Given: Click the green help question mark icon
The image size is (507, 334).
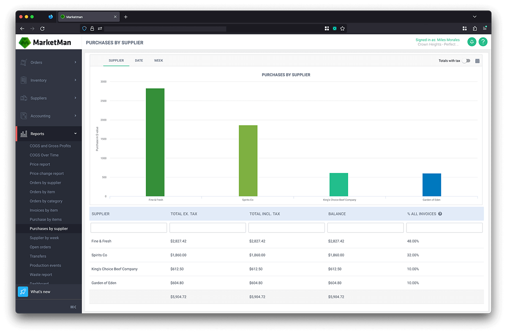Looking at the screenshot, I should 483,42.
